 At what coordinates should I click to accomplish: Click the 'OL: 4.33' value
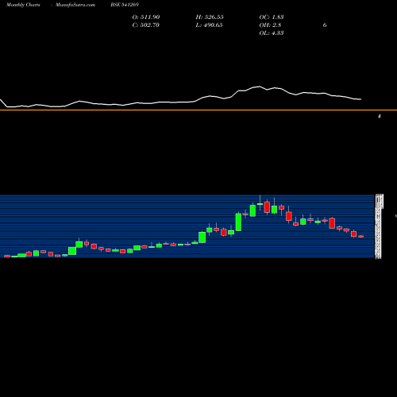click(272, 33)
